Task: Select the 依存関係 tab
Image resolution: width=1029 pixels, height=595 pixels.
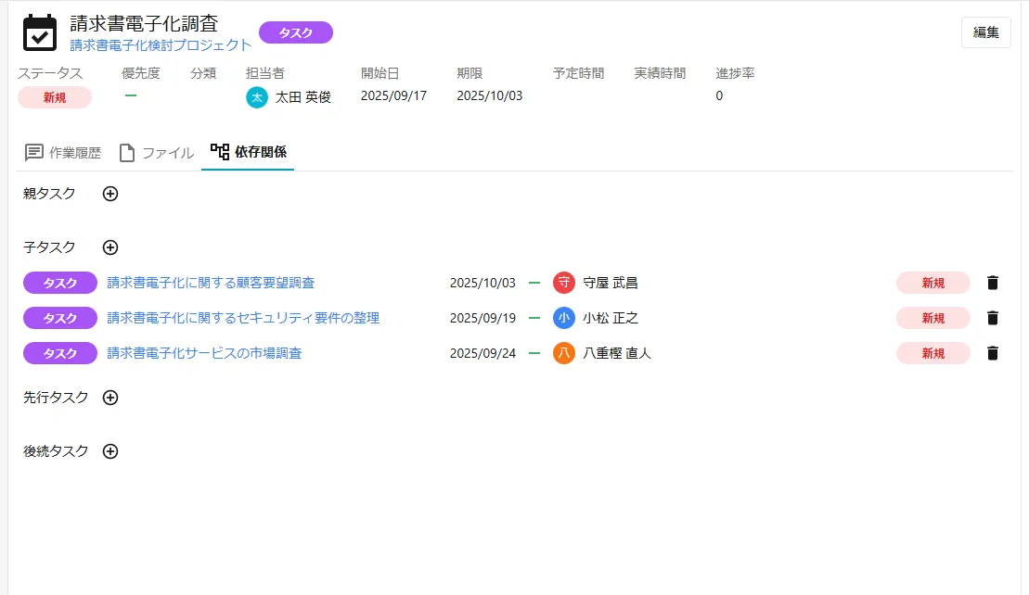Action: (248, 151)
